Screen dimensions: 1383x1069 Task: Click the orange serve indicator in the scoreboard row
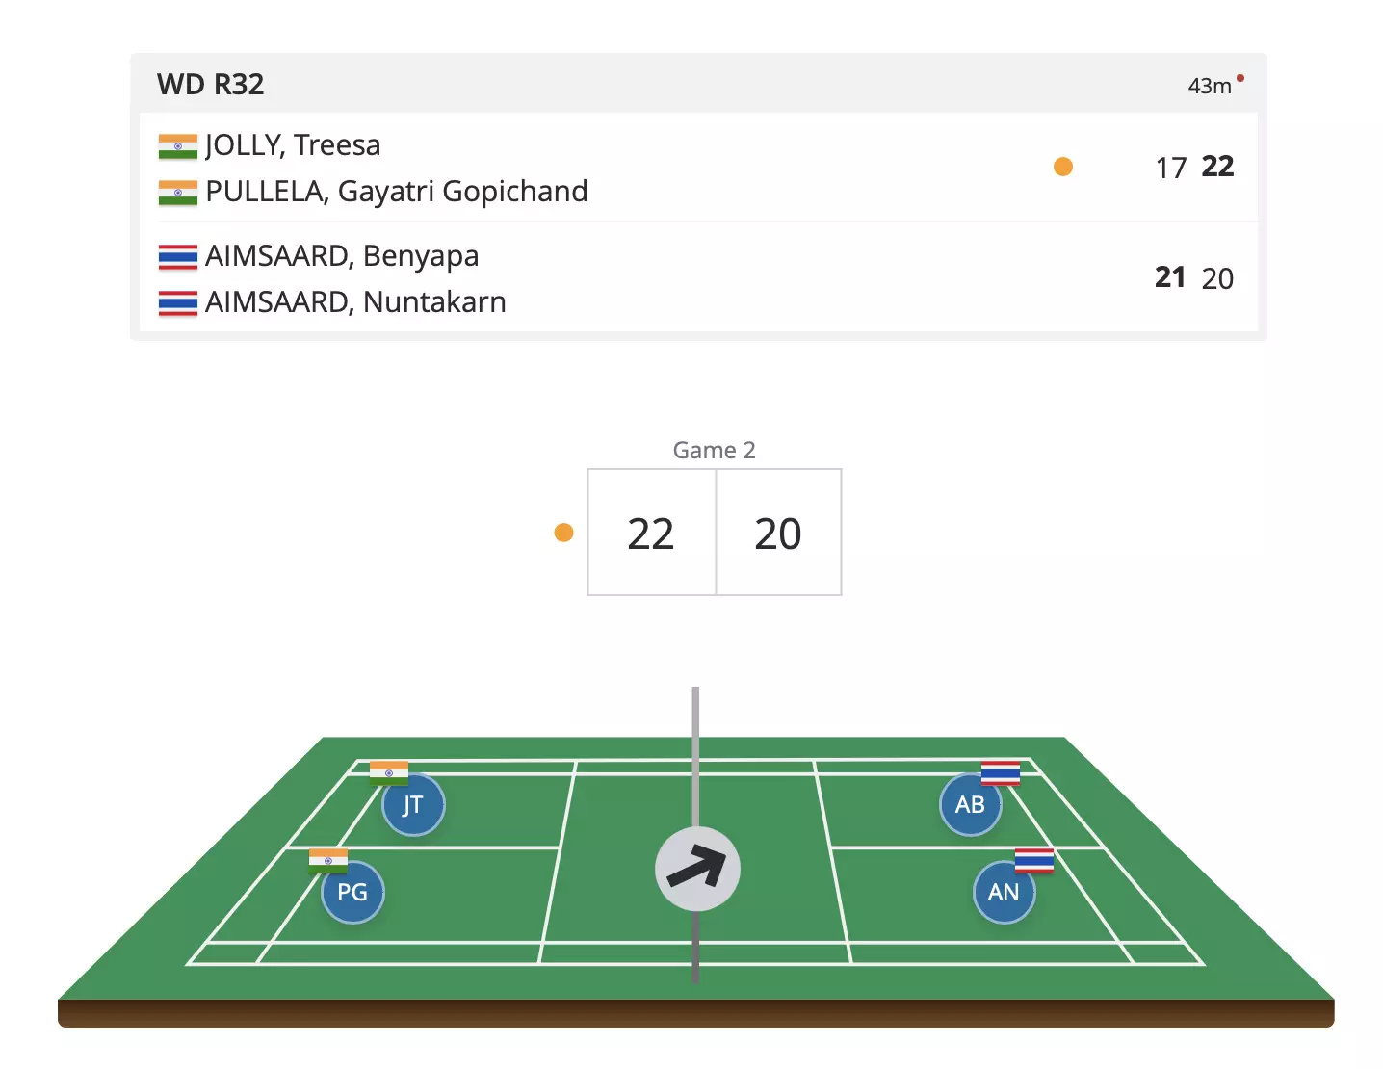(x=1063, y=168)
